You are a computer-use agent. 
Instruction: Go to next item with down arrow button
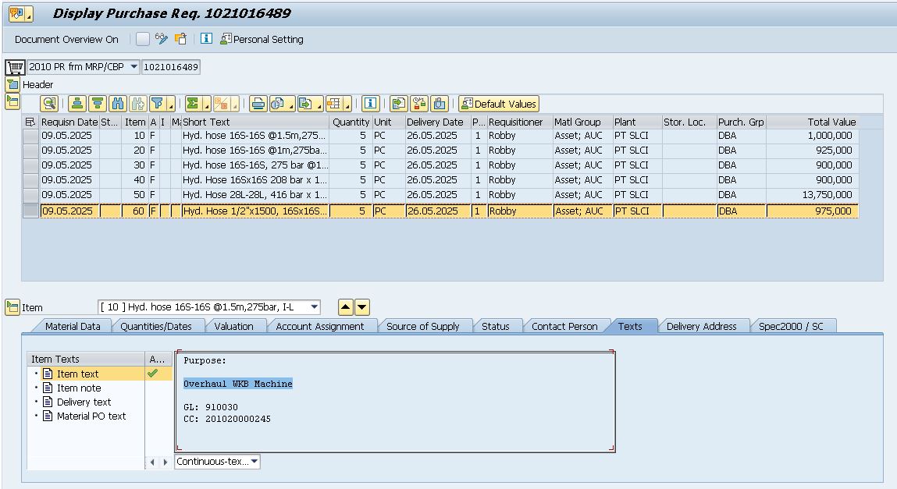[362, 307]
